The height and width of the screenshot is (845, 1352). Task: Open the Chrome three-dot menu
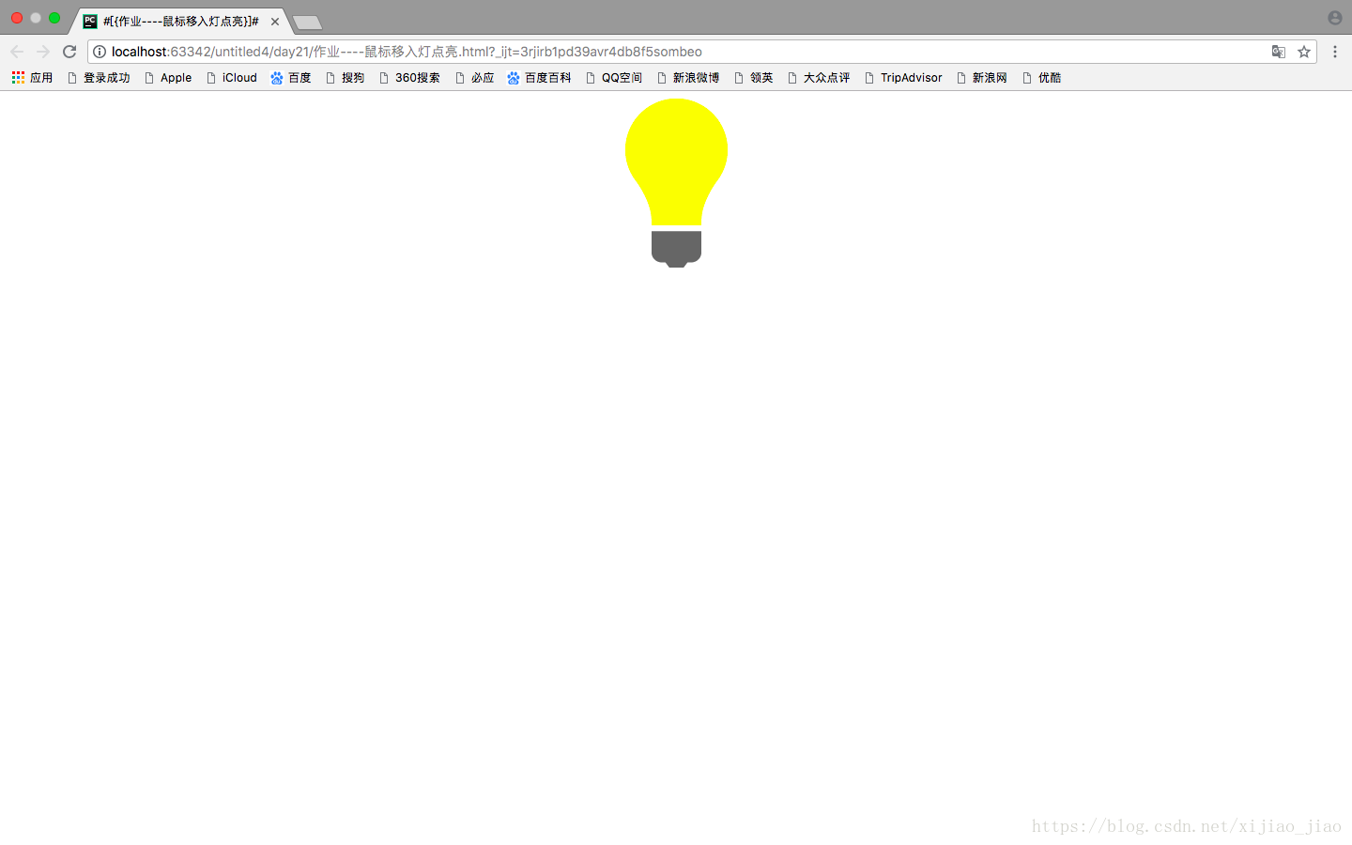[x=1335, y=52]
